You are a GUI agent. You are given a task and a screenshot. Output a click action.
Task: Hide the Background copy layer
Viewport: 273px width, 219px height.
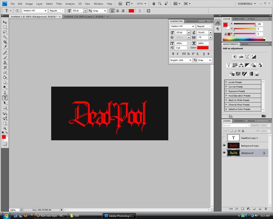(x=224, y=145)
